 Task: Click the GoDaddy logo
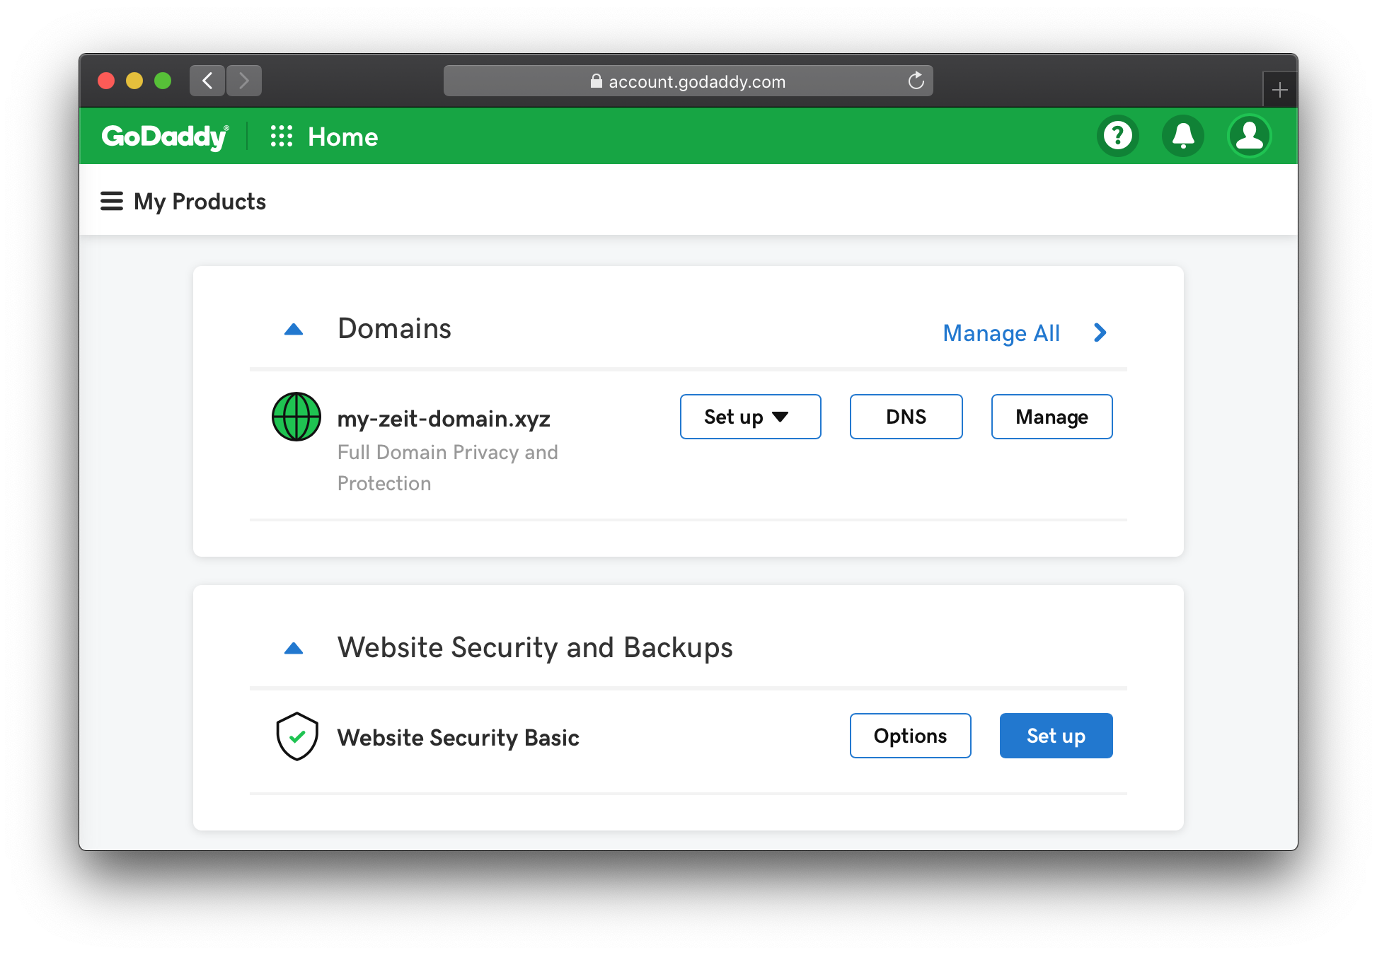[165, 136]
